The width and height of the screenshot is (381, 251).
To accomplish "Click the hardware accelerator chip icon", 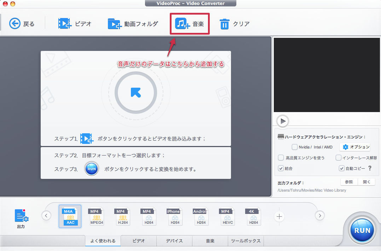I will (281, 137).
